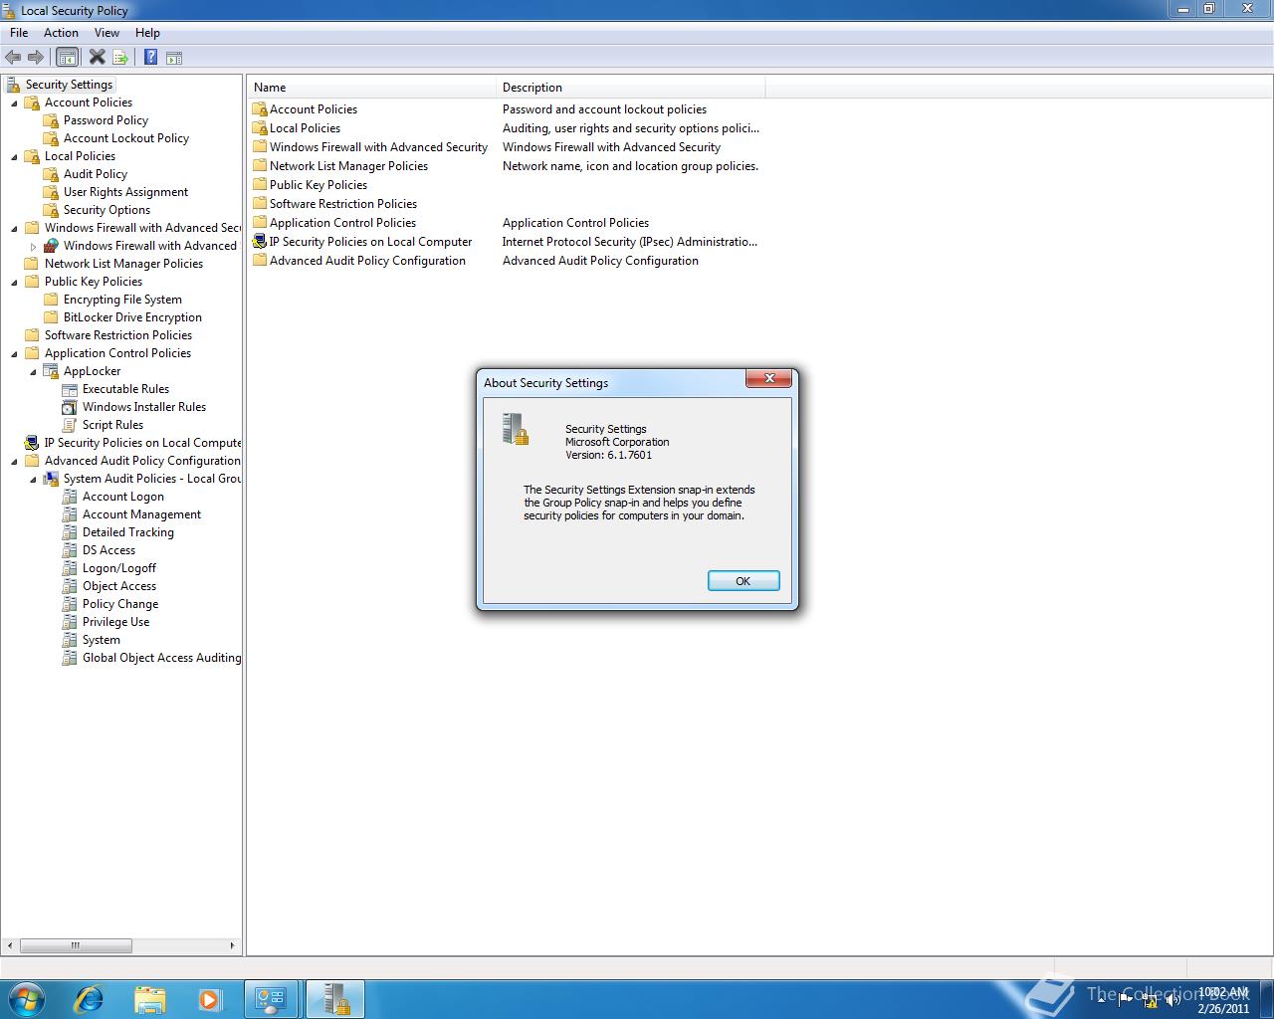1274x1019 pixels.
Task: Select Account Management audit category
Action: pos(141,514)
